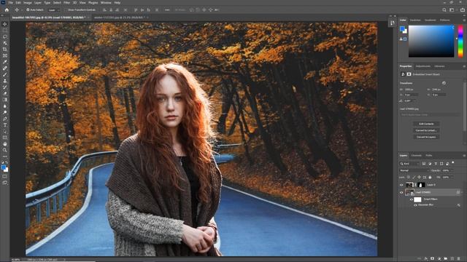
Task: Click the Convert to Layers button
Action: (426, 137)
